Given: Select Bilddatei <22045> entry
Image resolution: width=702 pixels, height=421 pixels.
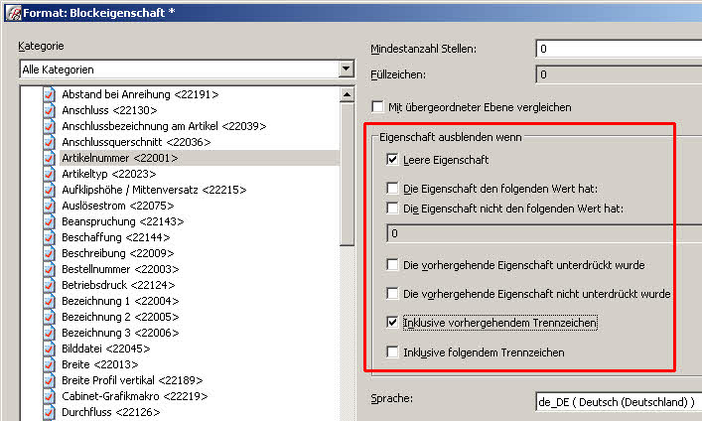Looking at the screenshot, I should click(105, 349).
